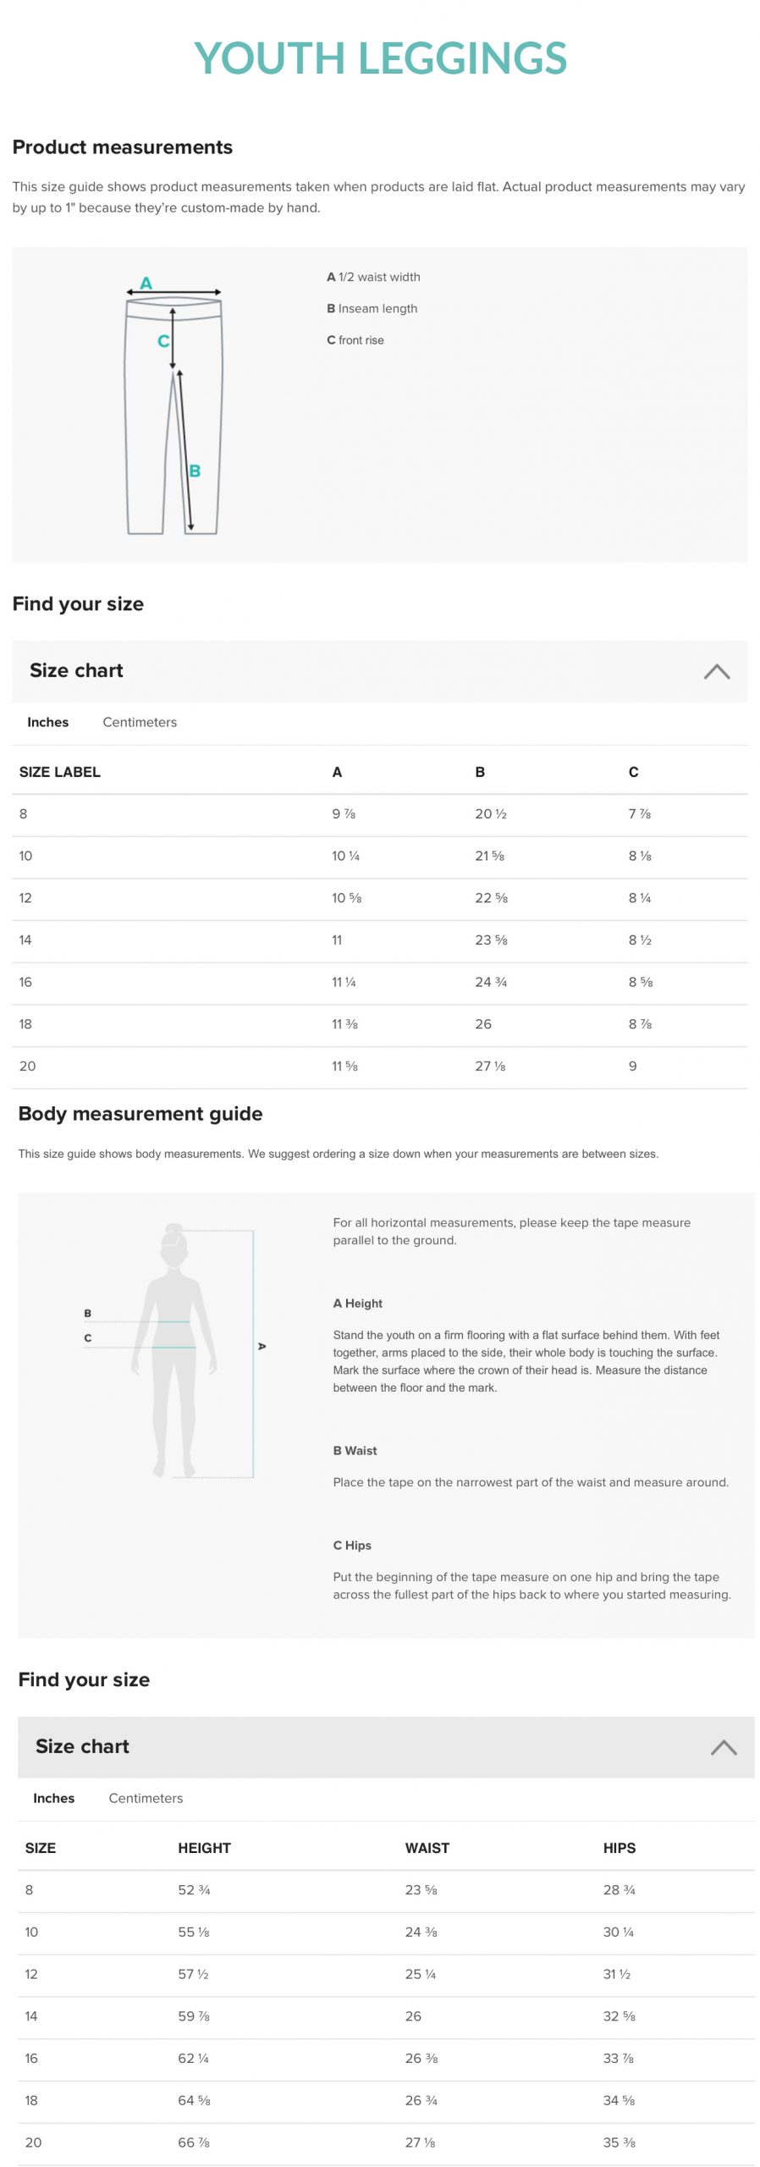Collapse the product measurements Size chart chevron
The image size is (760, 2167).
tap(716, 671)
